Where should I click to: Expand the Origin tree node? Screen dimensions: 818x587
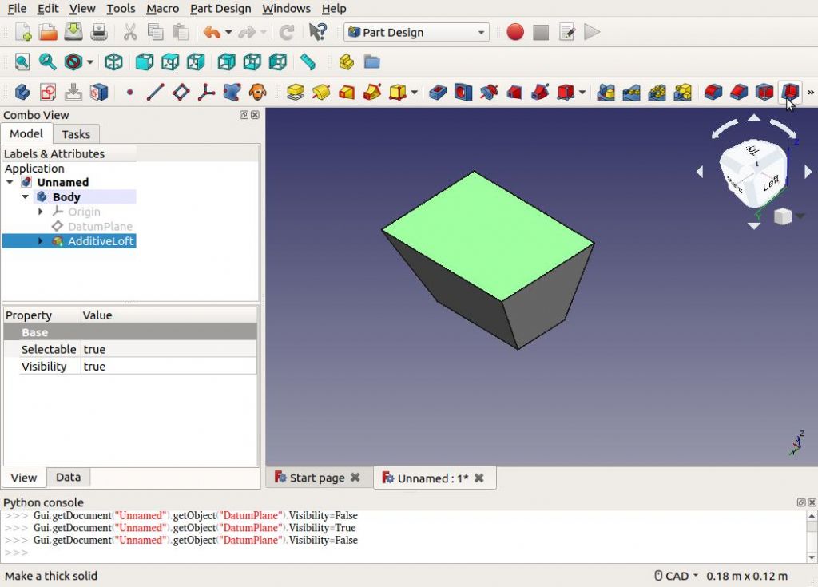41,212
